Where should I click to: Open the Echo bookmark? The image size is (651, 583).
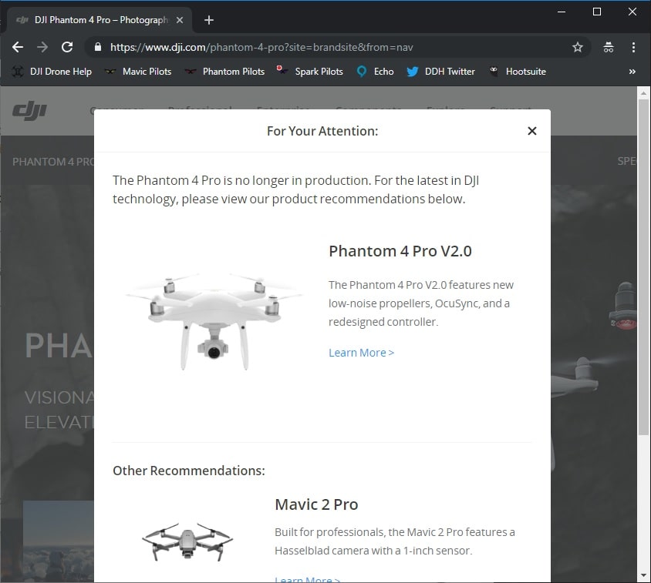click(x=376, y=72)
